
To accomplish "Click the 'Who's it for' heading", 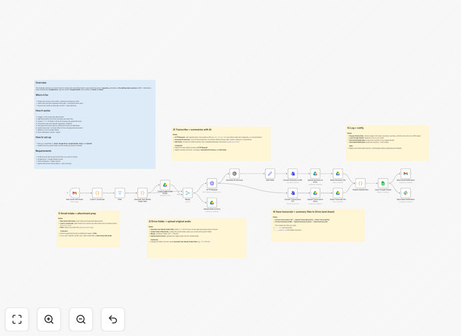I will click(42, 95).
